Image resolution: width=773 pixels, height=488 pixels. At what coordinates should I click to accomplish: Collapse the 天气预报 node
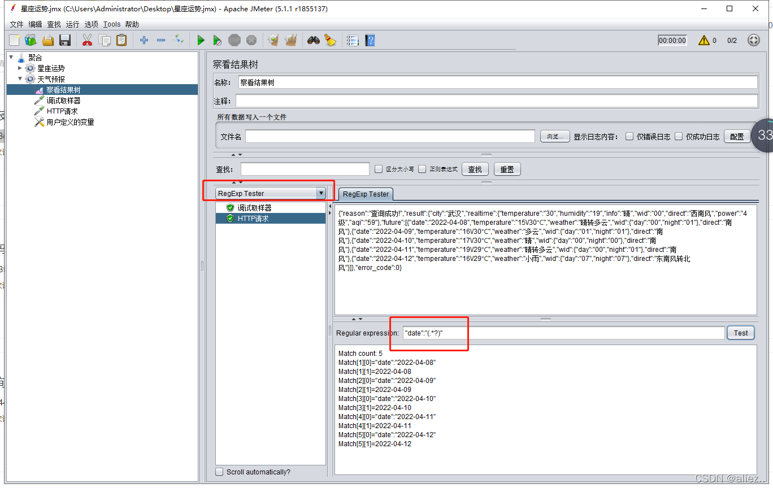pos(20,79)
